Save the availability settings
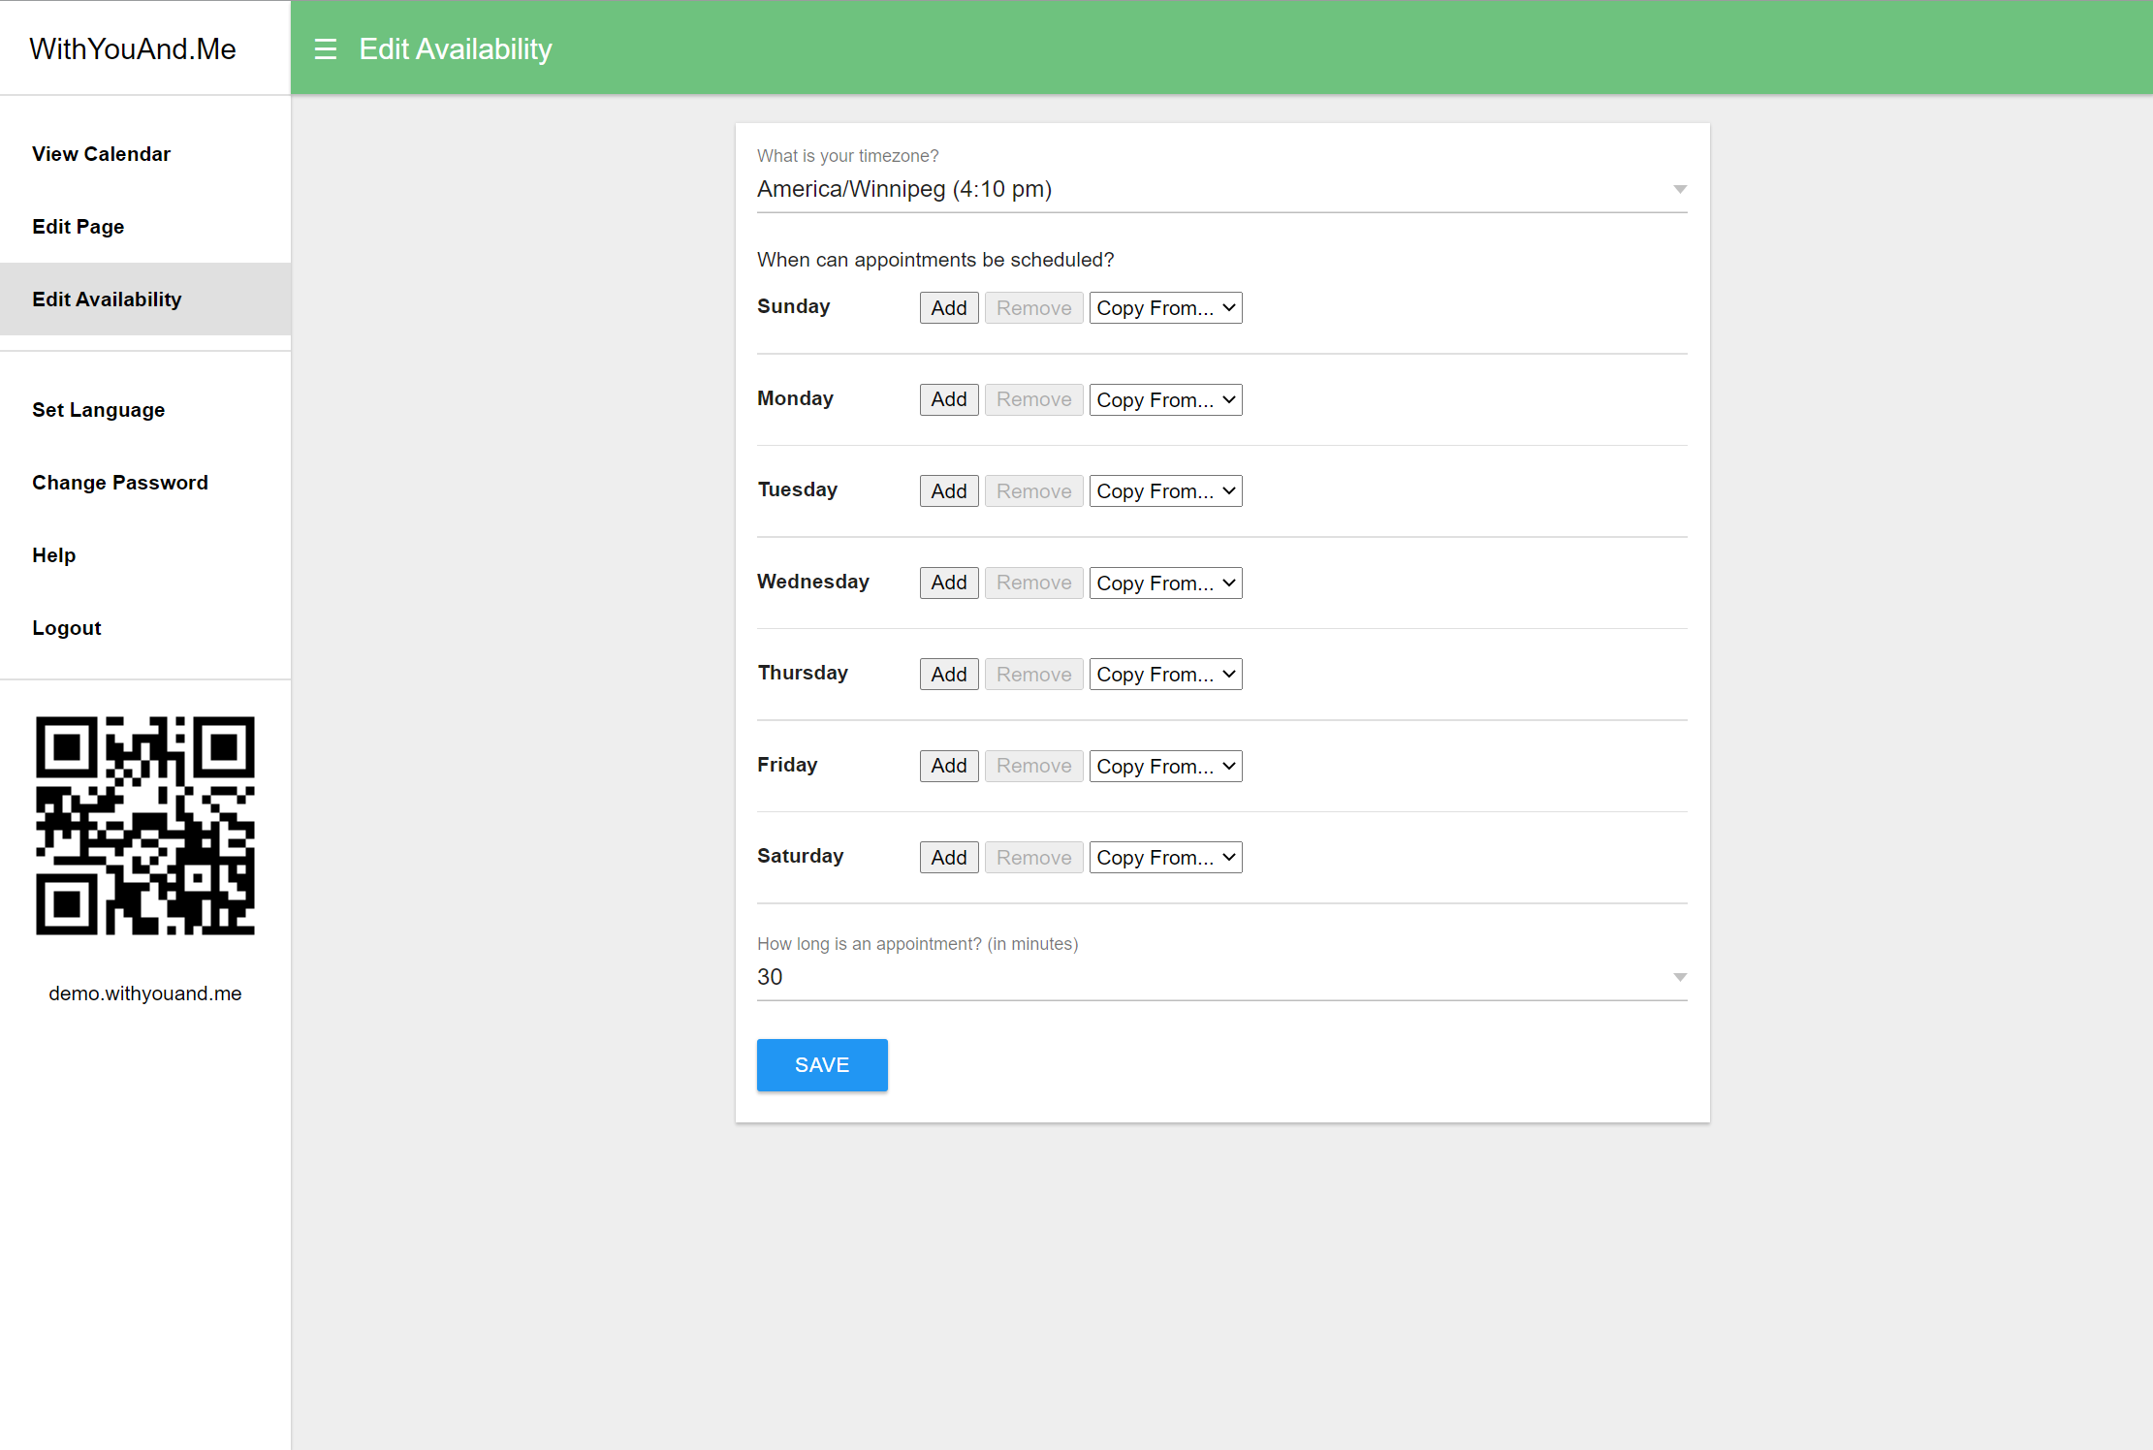Viewport: 2153px width, 1450px height. [x=821, y=1065]
